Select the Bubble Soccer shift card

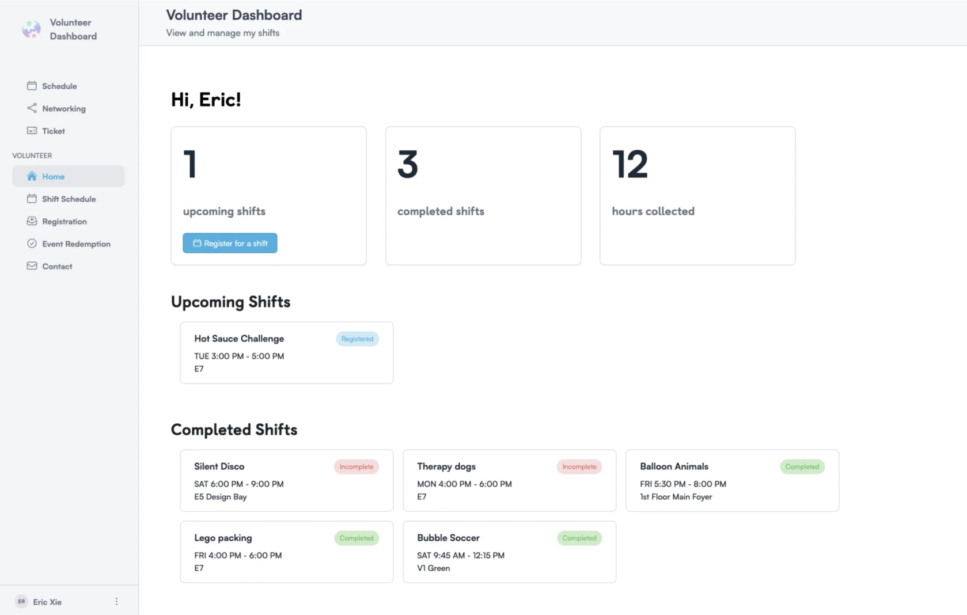509,552
